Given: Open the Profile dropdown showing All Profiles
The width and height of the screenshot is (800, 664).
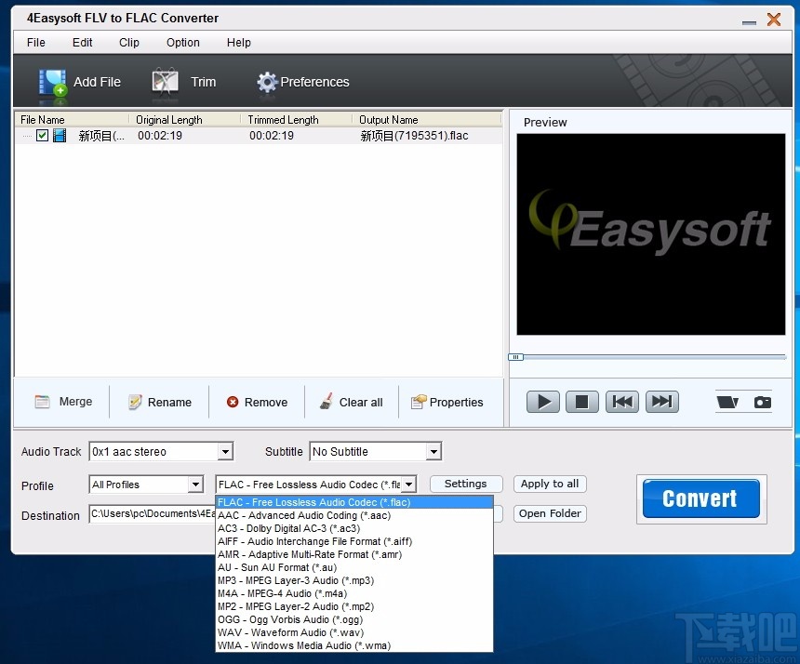Looking at the screenshot, I should [195, 485].
